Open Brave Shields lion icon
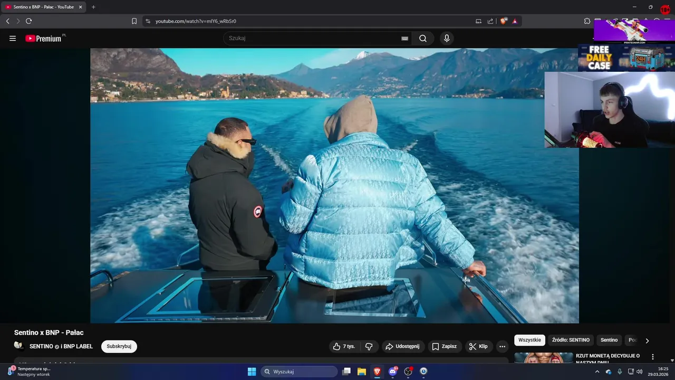This screenshot has width=675, height=380. [x=504, y=21]
